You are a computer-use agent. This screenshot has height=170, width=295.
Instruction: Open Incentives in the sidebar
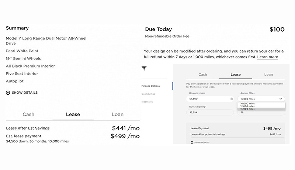coord(147,102)
